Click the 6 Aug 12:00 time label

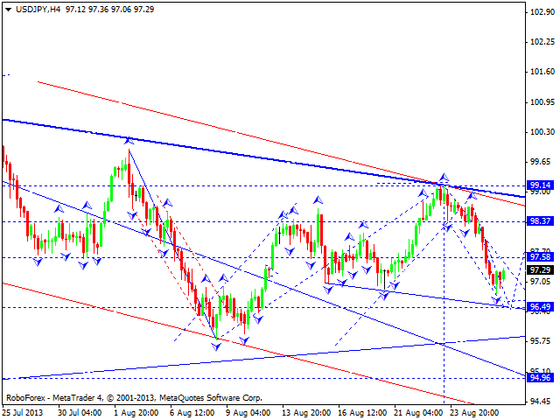[x=192, y=413]
